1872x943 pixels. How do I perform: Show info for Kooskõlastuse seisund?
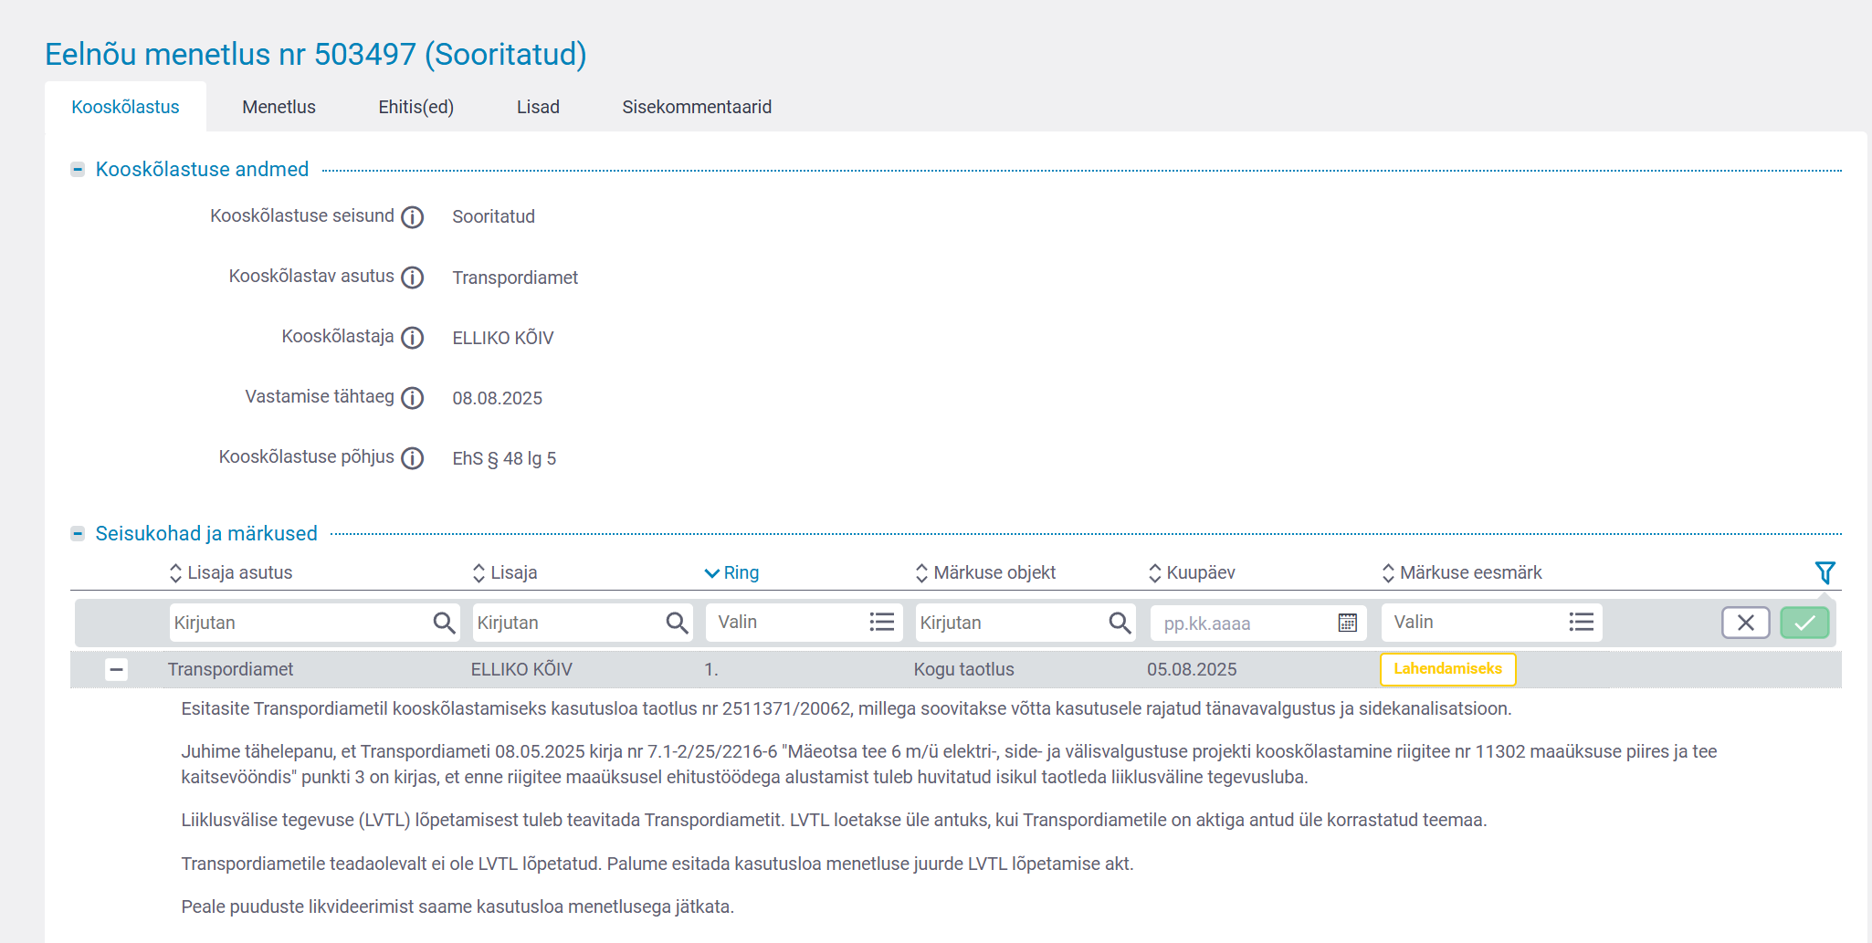coord(413,217)
